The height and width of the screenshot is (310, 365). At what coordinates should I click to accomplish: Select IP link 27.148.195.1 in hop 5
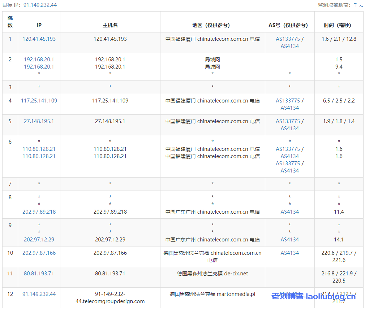[39, 121]
